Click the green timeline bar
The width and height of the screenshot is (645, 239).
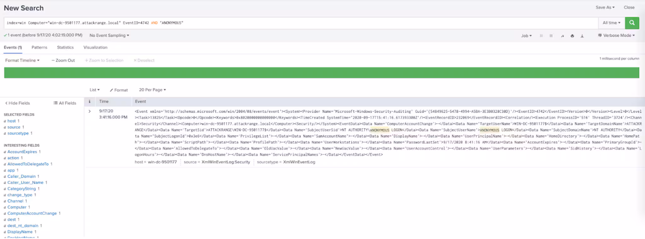point(321,73)
